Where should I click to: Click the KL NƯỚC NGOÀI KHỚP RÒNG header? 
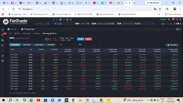tap(112, 50)
